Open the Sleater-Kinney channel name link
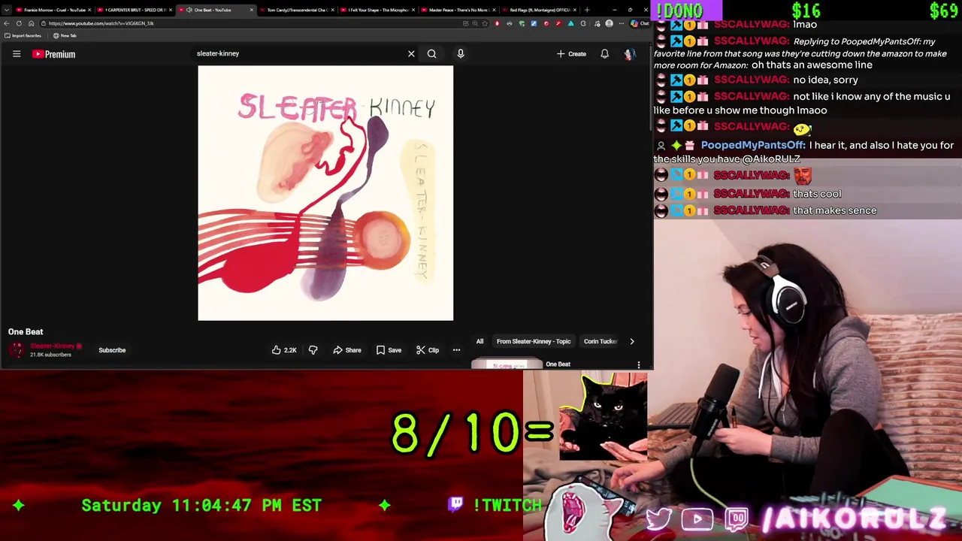This screenshot has width=962, height=541. (x=53, y=346)
